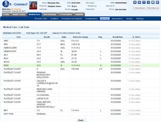
Task: Expand View Notes for WBC row
Action: (135, 41)
